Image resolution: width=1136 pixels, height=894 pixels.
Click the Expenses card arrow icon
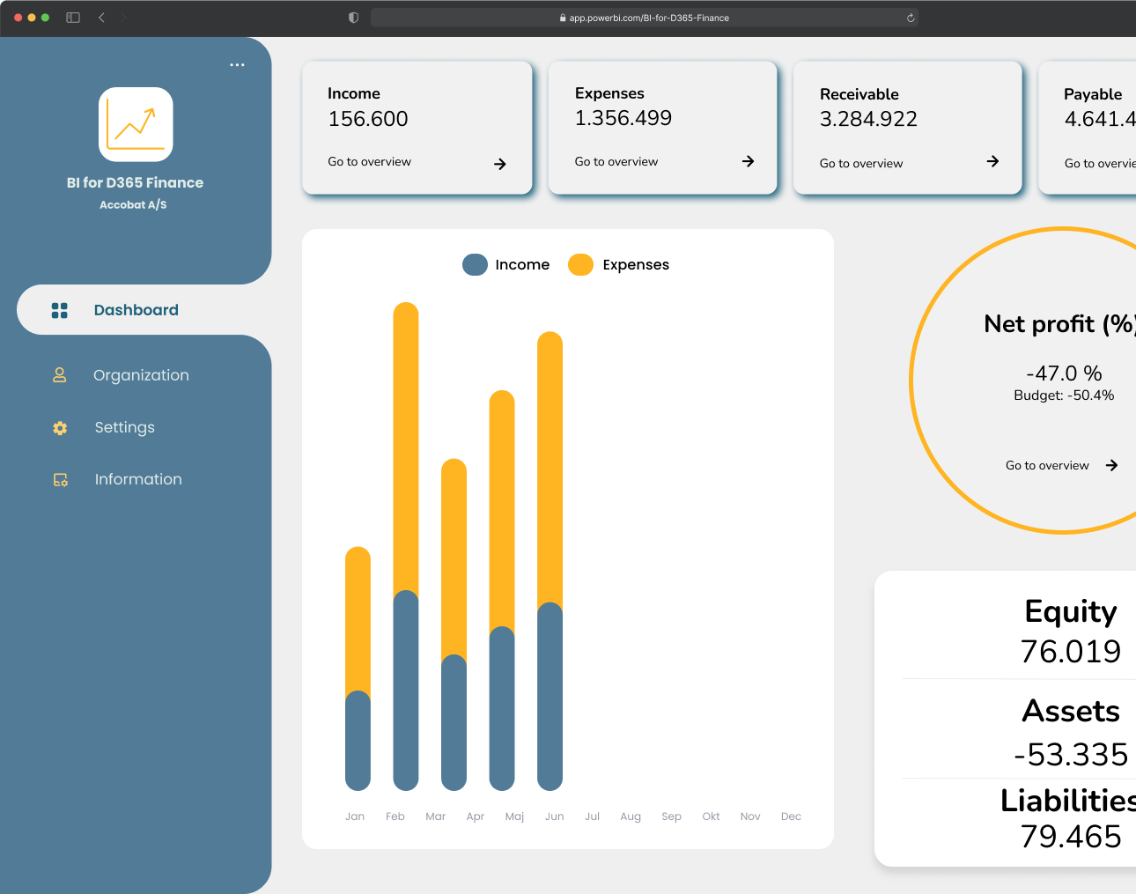coord(748,161)
